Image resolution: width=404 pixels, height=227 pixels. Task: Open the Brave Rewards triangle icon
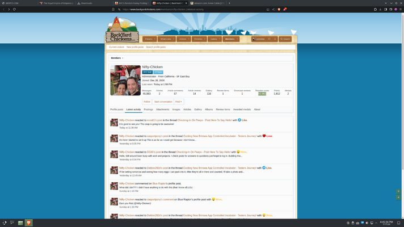coord(285,9)
